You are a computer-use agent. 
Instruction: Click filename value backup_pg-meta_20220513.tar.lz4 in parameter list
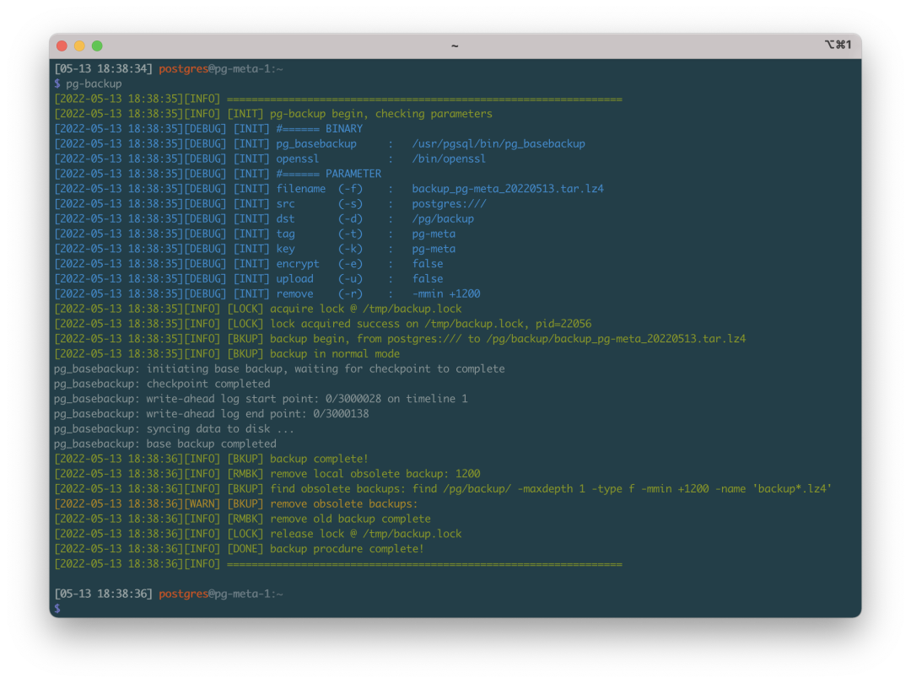click(x=507, y=189)
